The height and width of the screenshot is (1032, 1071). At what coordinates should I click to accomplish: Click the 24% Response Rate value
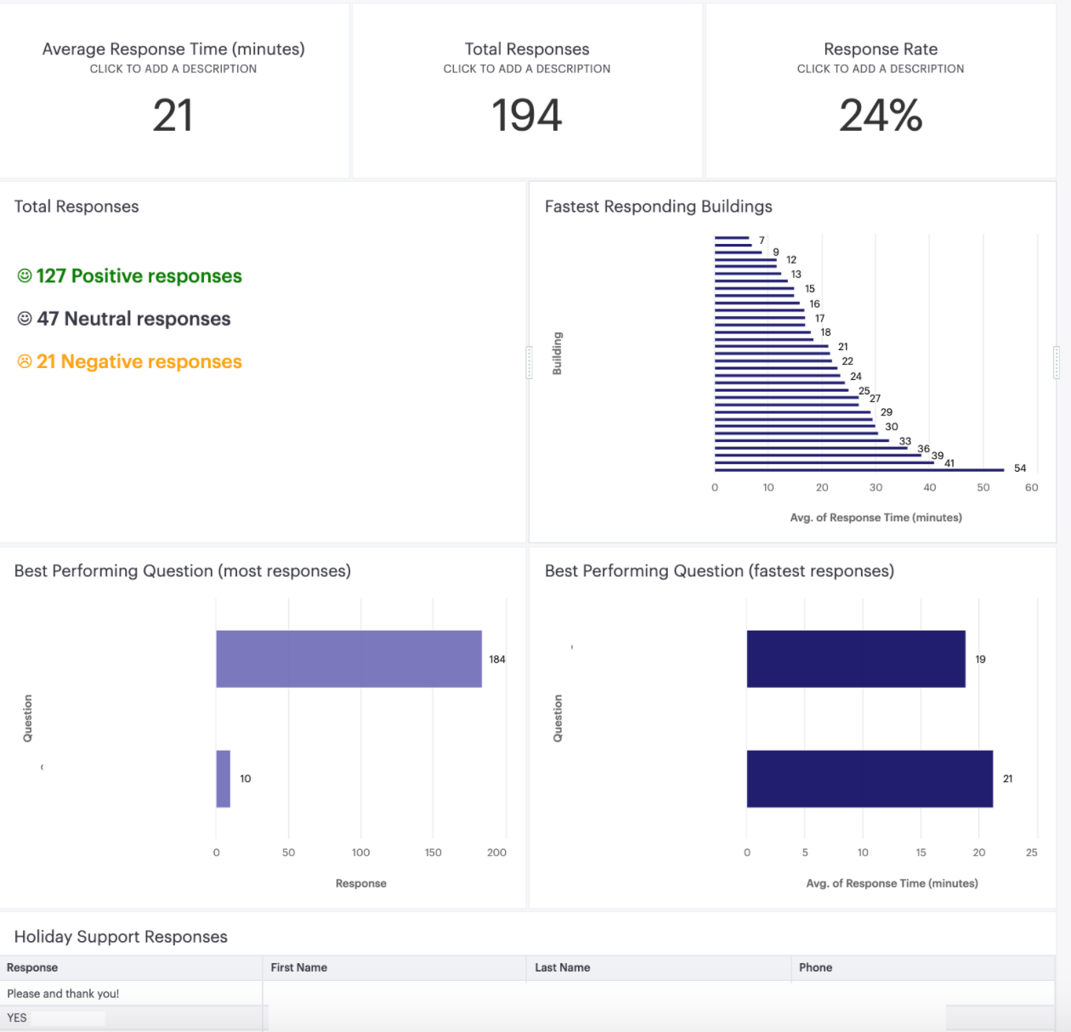coord(881,116)
